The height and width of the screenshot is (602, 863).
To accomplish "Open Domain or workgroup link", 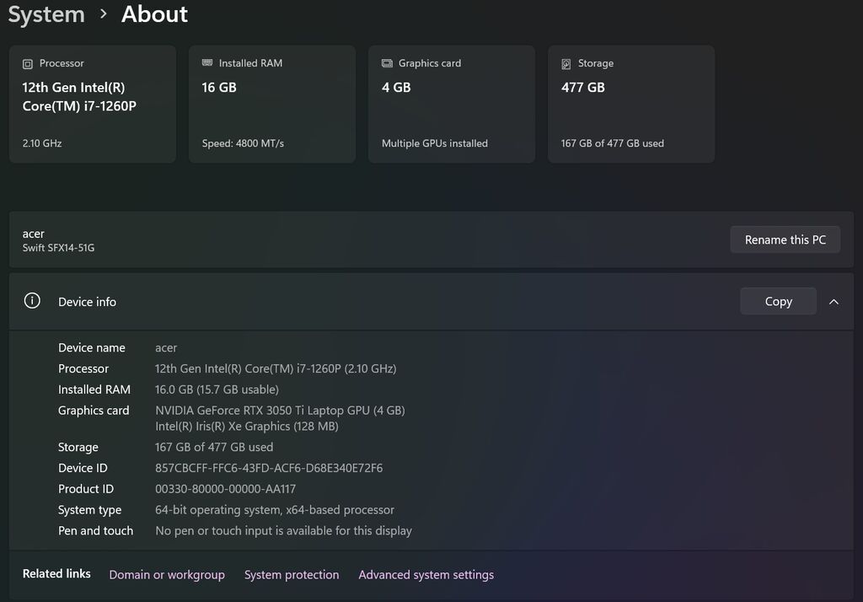I will (167, 574).
